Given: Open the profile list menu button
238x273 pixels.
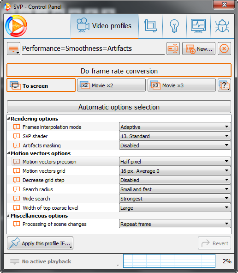Looking at the screenshot, I should (x=13, y=49).
